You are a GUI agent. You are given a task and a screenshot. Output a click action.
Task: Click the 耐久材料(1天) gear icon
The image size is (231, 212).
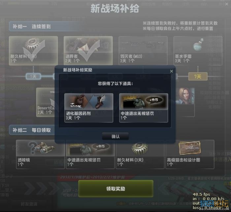(x=31, y=44)
